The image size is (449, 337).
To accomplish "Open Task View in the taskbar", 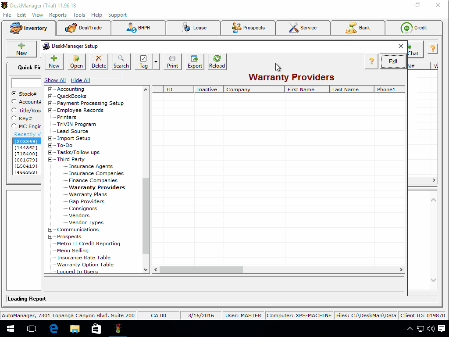I will [32, 329].
